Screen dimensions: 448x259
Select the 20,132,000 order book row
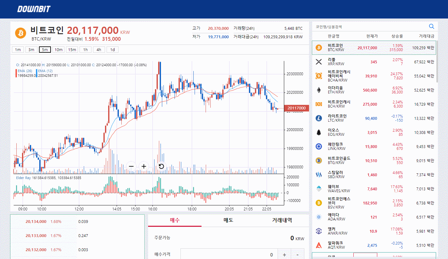click(x=77, y=250)
